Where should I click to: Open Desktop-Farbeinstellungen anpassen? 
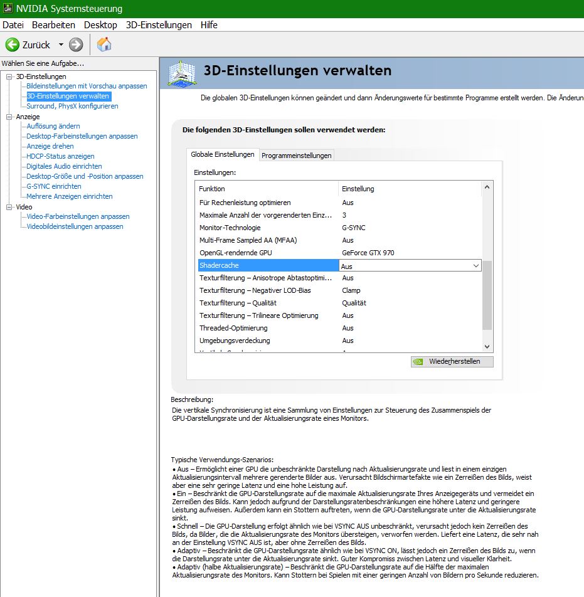click(82, 136)
